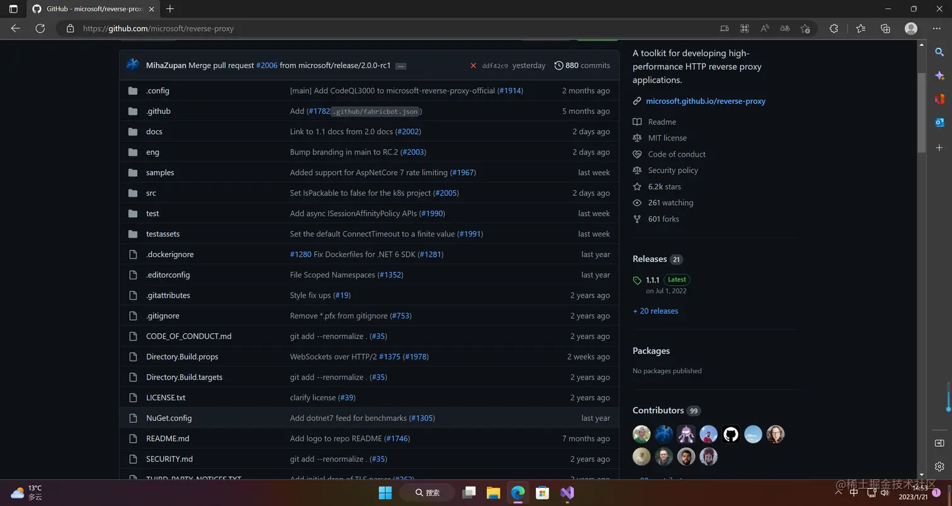
Task: Open issue #1914 in .config commit
Action: tap(510, 91)
